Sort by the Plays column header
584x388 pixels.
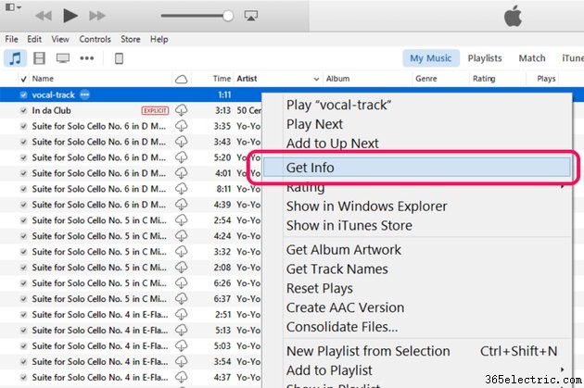[546, 79]
